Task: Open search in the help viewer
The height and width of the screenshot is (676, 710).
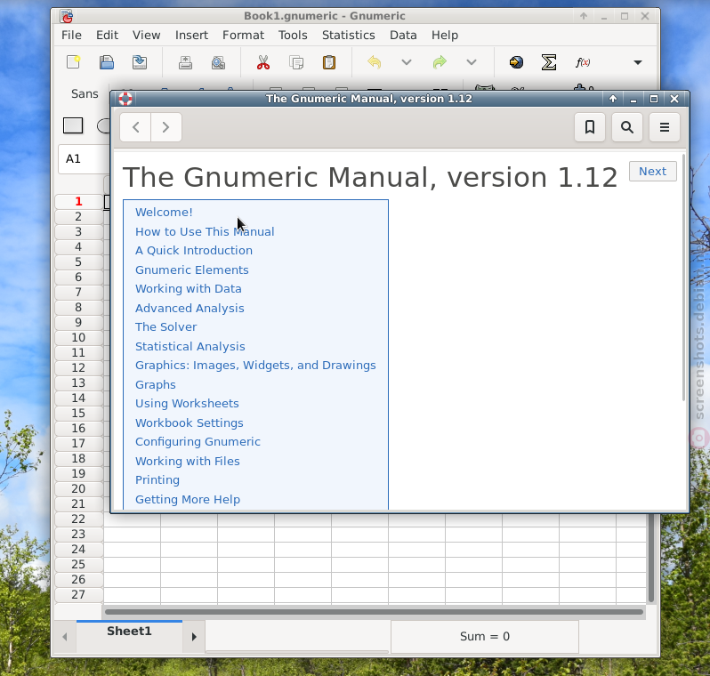Action: [627, 127]
